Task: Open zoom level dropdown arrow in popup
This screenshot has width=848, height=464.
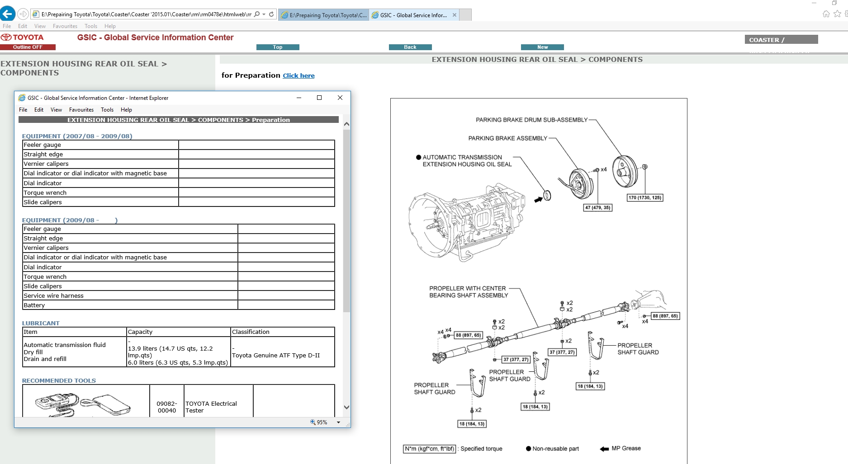Action: [x=338, y=422]
